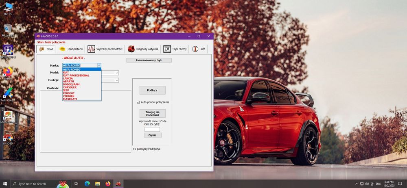Open the Start tab

point(46,49)
